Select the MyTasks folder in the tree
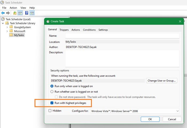The height and width of the screenshot is (128, 187). 19,35
